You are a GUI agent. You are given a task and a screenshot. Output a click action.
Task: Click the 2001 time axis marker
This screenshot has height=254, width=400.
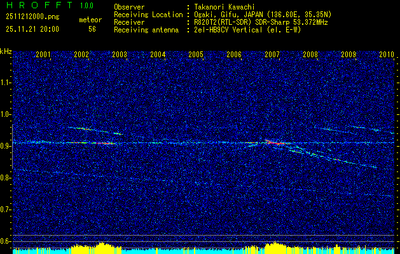(43, 54)
